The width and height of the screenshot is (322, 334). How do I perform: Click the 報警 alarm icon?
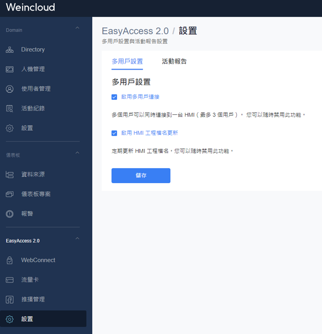[x=10, y=214]
